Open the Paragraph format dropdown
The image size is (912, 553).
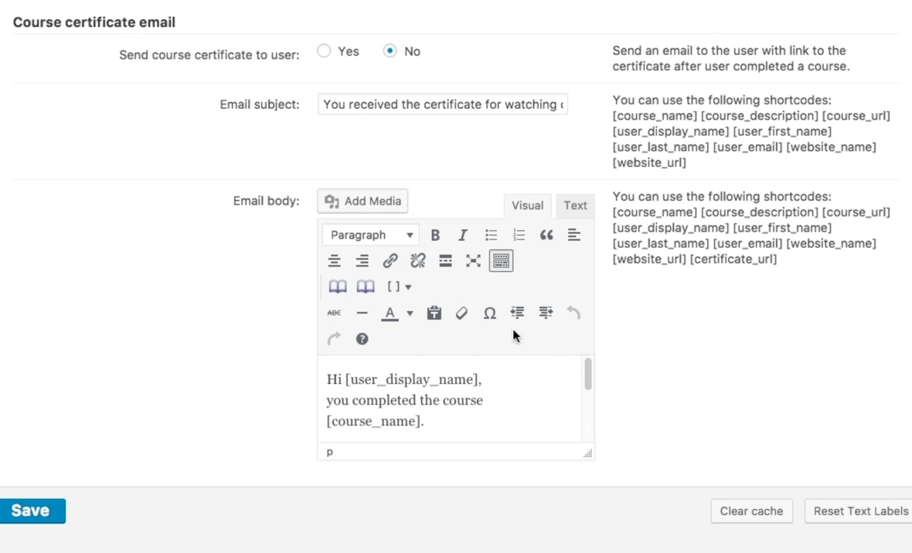click(371, 235)
